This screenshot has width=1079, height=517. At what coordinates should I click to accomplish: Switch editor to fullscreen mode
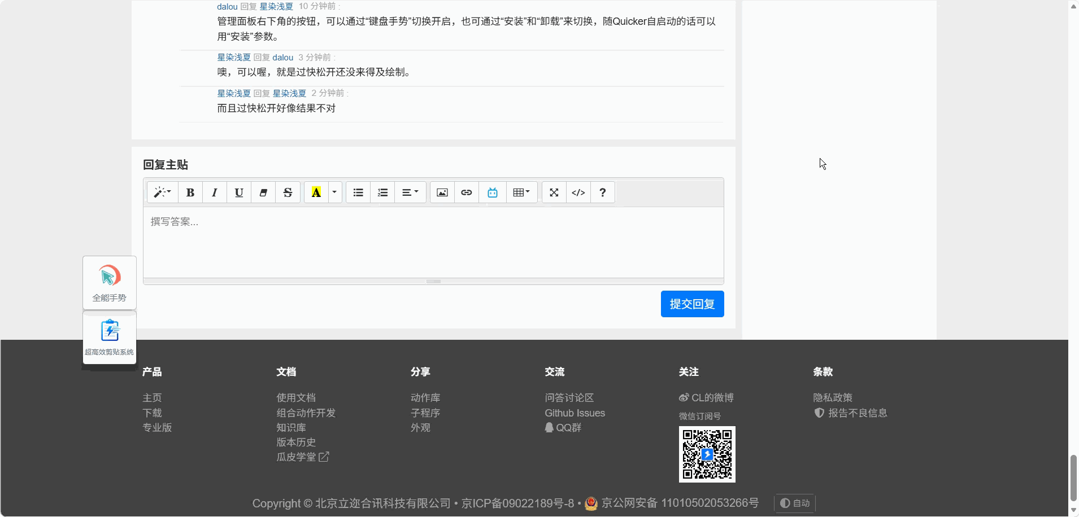point(554,192)
